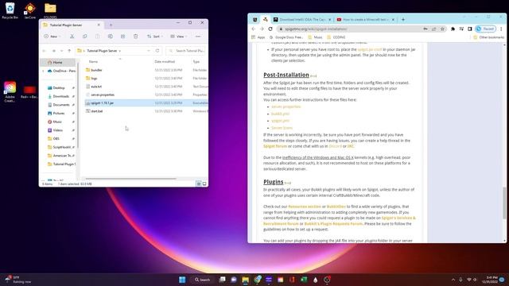The height and width of the screenshot is (286, 509).
Task: Show hidden icons in system tray
Action: (x=453, y=280)
